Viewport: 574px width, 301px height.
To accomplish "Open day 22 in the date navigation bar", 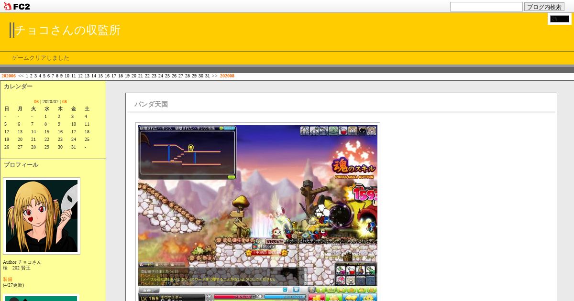I will click(x=147, y=76).
